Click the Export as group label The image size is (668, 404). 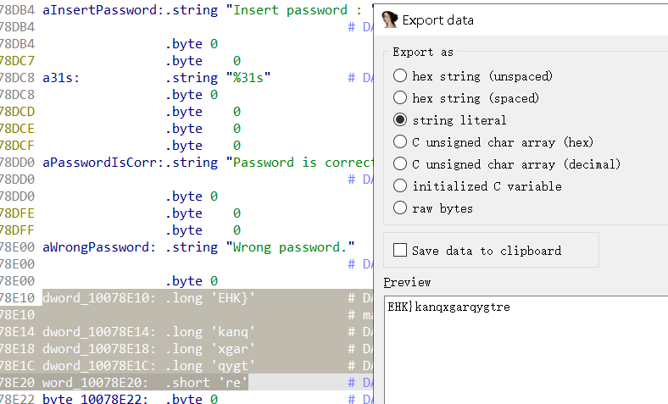click(423, 52)
